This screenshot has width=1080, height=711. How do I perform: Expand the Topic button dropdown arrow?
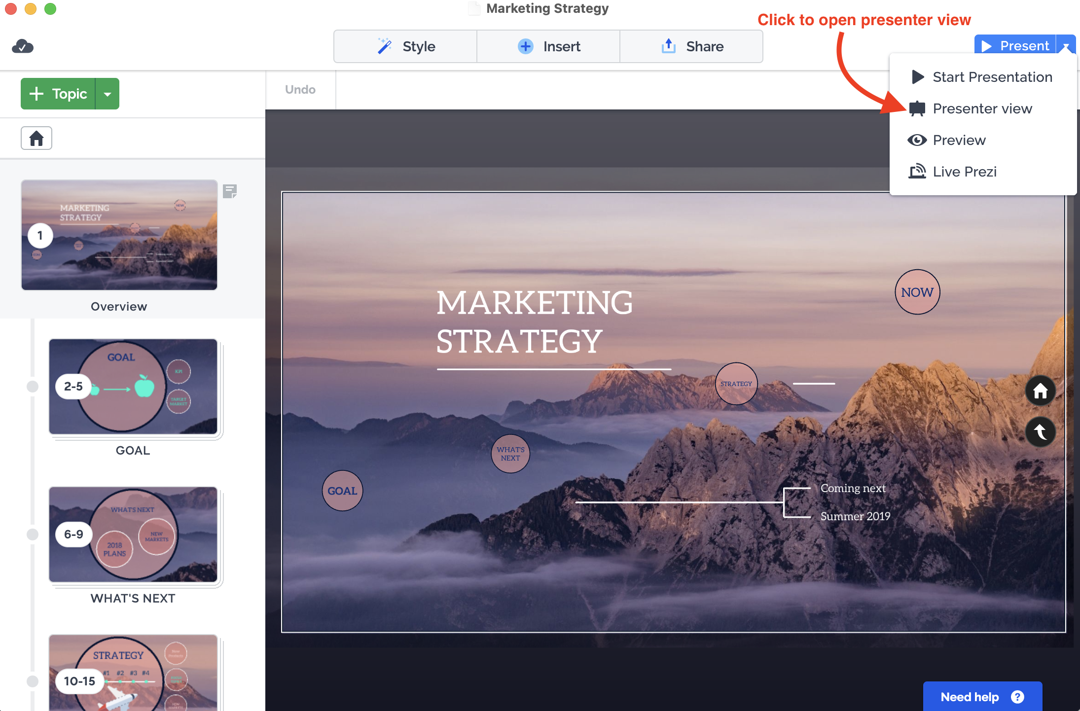(108, 94)
